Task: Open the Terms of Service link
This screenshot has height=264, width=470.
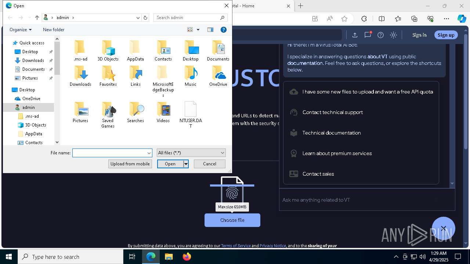Action: 236,246
